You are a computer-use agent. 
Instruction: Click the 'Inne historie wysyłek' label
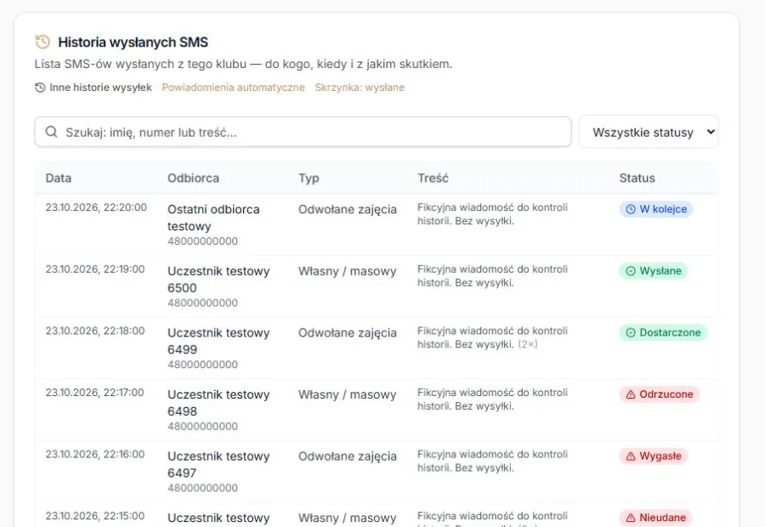(100, 88)
